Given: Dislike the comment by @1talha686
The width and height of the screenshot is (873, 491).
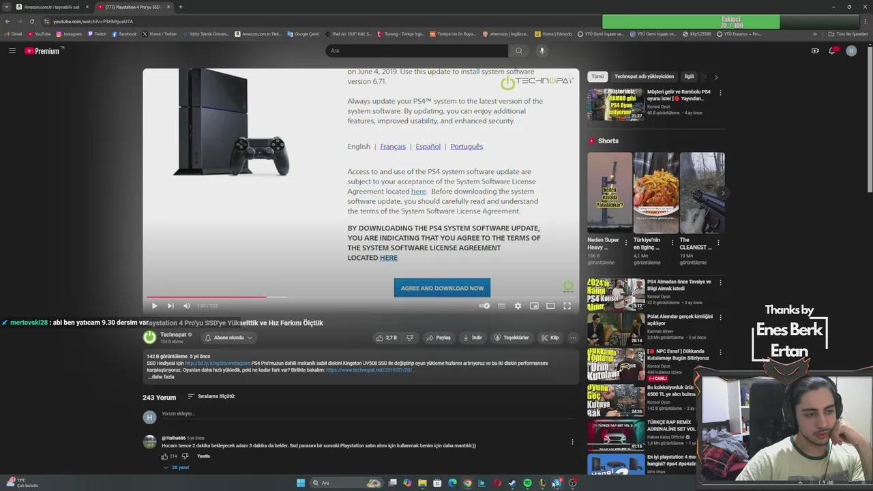Looking at the screenshot, I should click(x=185, y=456).
